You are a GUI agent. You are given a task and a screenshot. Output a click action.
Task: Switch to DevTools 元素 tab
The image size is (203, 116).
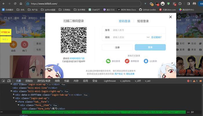pos(19,81)
